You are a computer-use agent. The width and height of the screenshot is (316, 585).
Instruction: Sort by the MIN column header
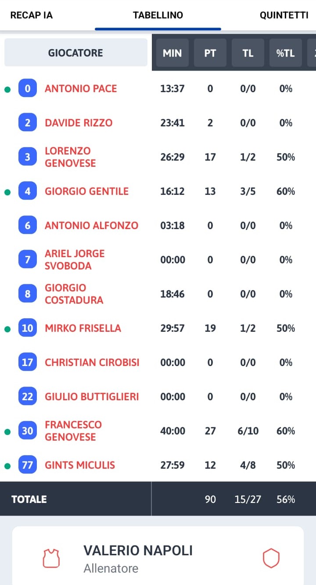point(172,53)
